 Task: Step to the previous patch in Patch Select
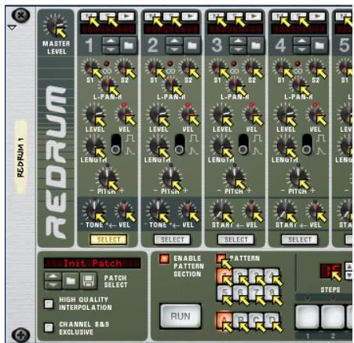click(x=53, y=276)
